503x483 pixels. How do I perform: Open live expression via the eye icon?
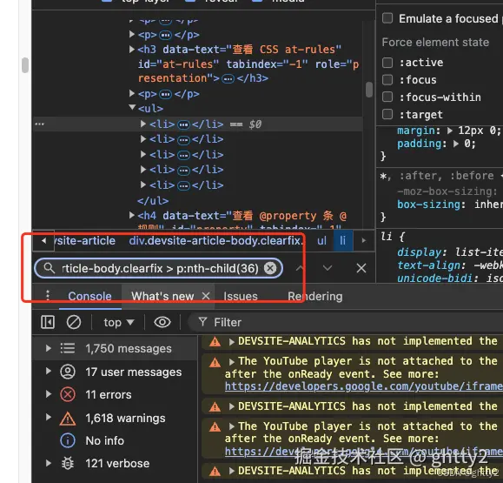(162, 322)
